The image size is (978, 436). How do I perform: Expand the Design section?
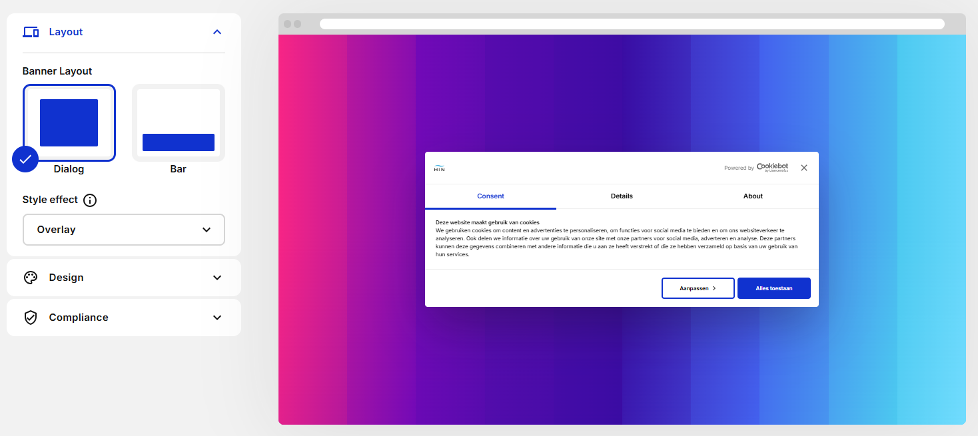[x=217, y=278]
